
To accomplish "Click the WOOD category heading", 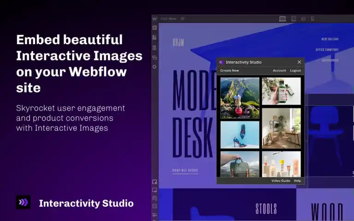I will point(327,211).
